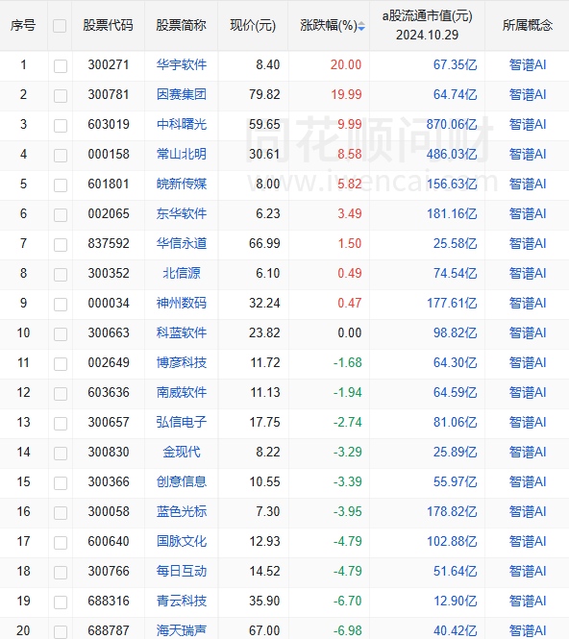This screenshot has height=639, width=569.
Task: Check the box for 300271 华宇软件
Action: (x=61, y=65)
